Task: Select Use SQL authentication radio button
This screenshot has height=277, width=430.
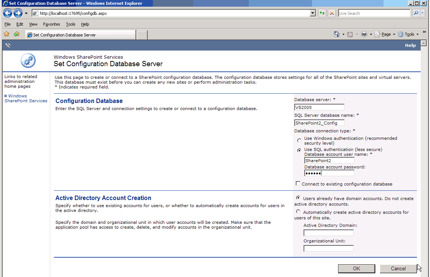Action: [299, 150]
